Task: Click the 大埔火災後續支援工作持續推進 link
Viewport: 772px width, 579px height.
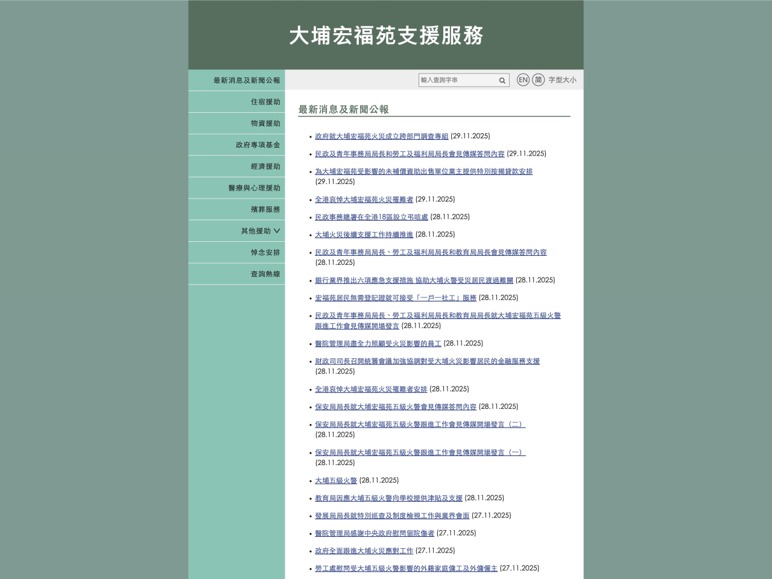Action: [x=364, y=235]
